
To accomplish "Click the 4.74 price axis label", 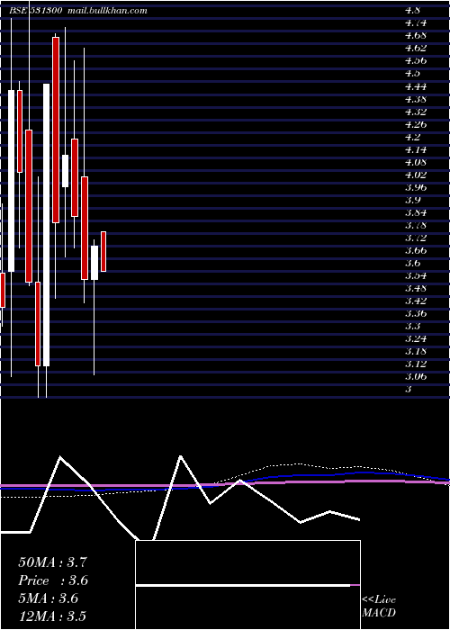I will [416, 22].
